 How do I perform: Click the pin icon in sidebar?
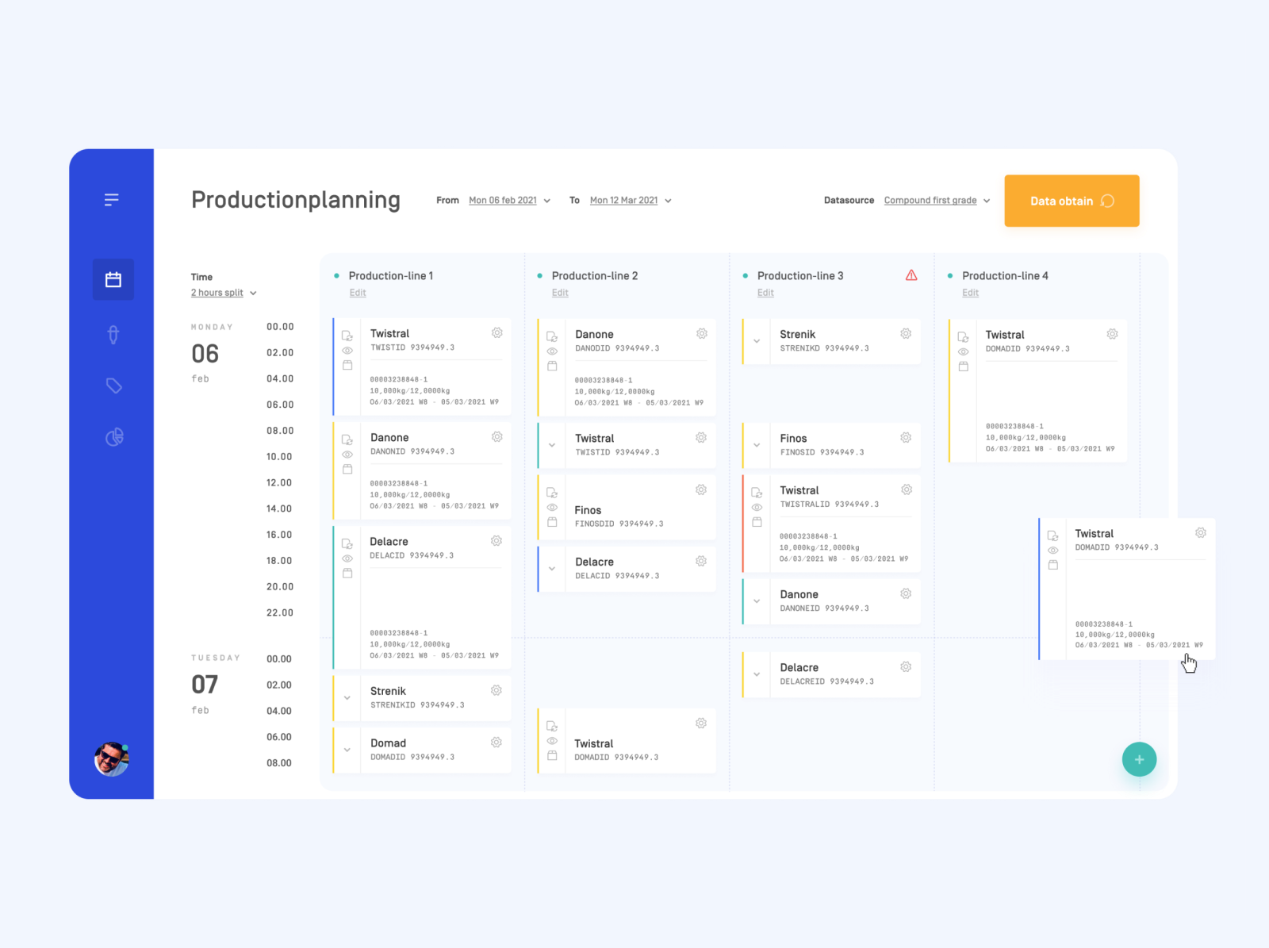[113, 334]
